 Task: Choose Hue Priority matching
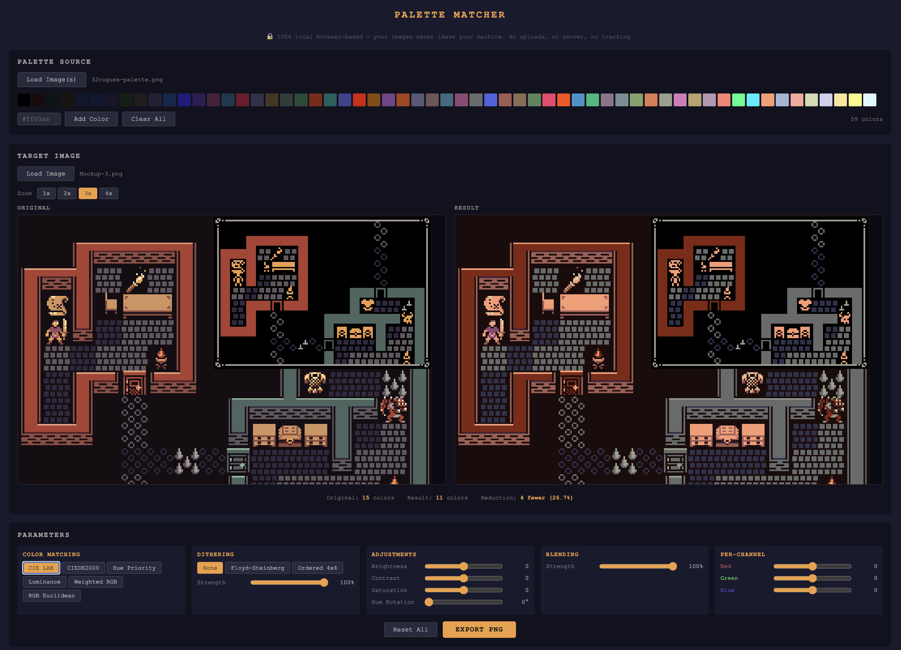coord(134,568)
